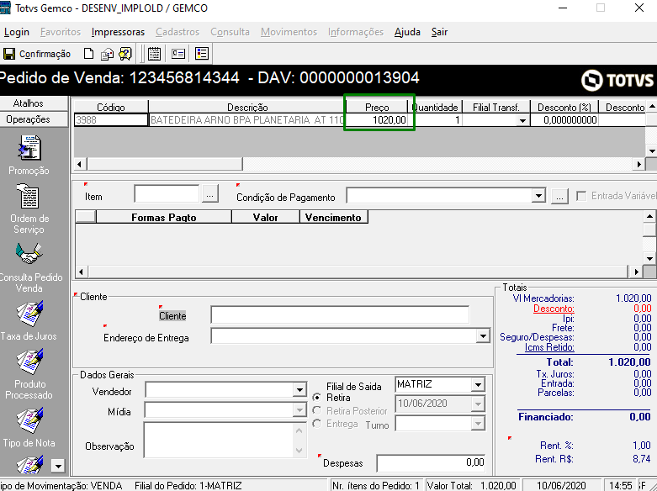Click the BATEDEIRA ARNO description cell
The image size is (657, 491).
(x=246, y=120)
